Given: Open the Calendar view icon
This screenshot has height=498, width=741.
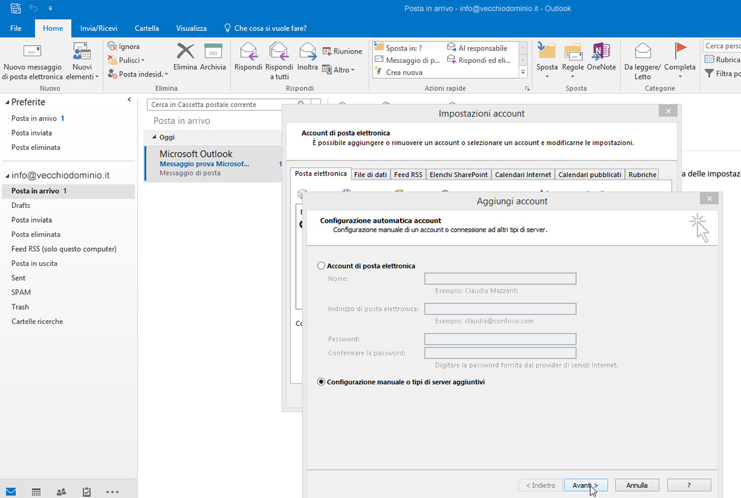Looking at the screenshot, I should pos(36,492).
